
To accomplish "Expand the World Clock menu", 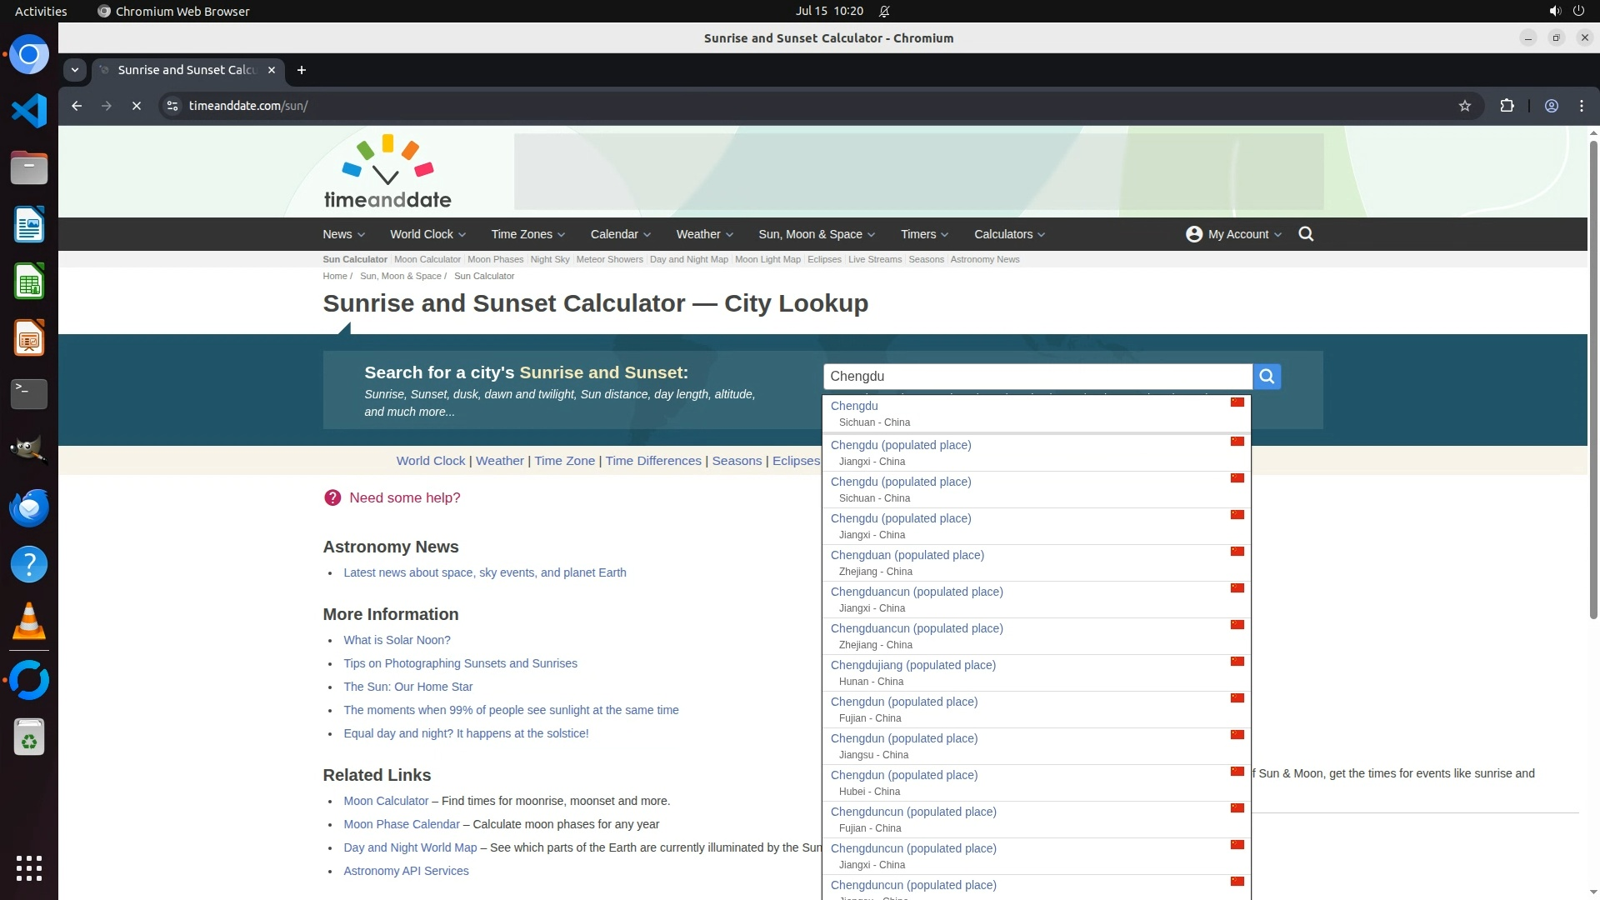I will click(427, 234).
